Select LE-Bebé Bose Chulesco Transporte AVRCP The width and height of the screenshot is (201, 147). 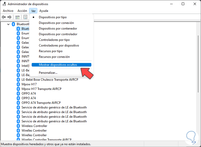(50, 80)
